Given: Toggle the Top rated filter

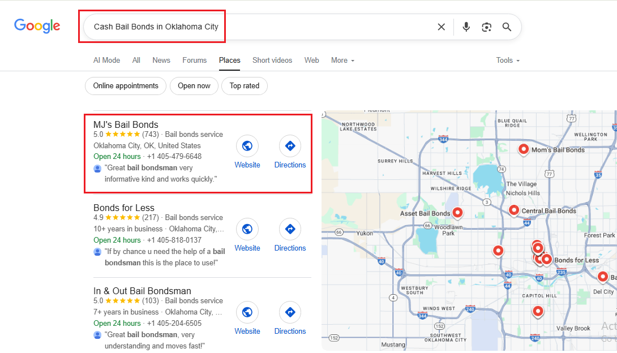Looking at the screenshot, I should pyautogui.click(x=245, y=86).
